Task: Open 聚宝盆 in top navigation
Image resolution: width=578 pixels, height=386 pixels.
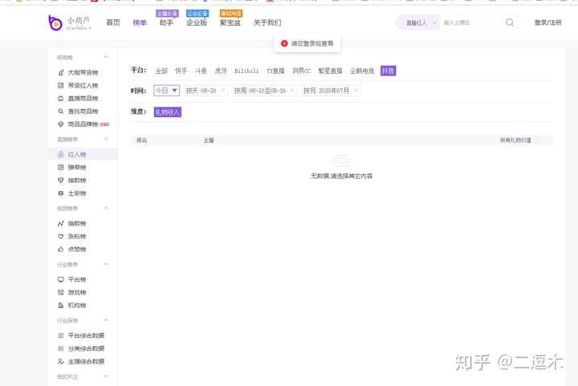Action: pyautogui.click(x=230, y=22)
